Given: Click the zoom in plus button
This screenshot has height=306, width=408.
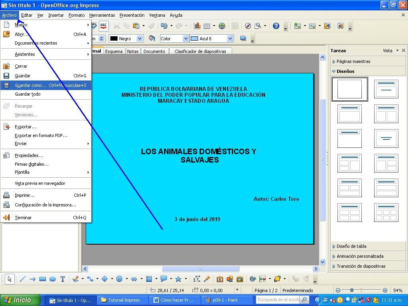Looking at the screenshot, I should point(385,290).
